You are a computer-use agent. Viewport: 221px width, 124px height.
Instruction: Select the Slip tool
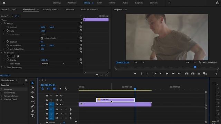tap(32, 102)
